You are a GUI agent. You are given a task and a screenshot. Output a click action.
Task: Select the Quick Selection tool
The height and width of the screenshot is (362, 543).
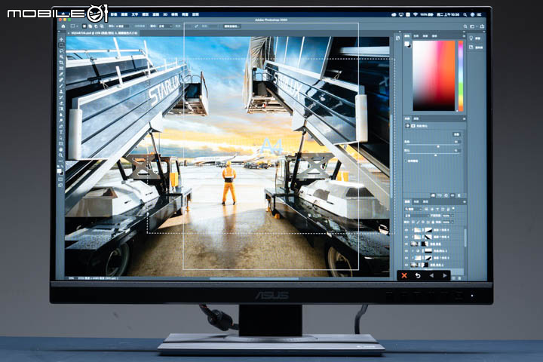pos(62,57)
